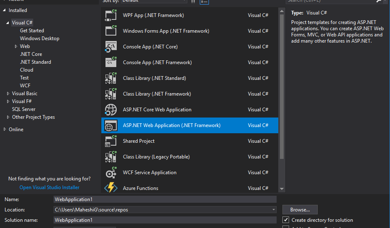Expand the Web node arrow

click(16, 46)
